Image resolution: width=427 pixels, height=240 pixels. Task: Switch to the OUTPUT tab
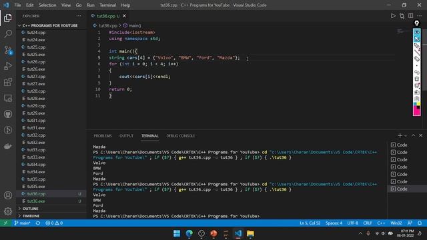[126, 136]
